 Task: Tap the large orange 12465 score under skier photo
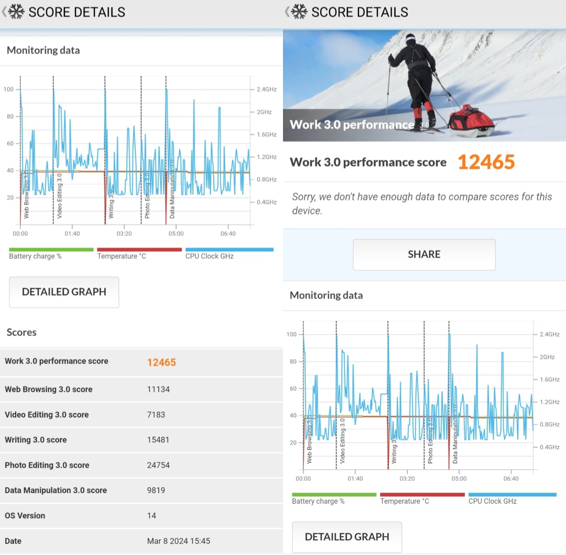coord(486,162)
